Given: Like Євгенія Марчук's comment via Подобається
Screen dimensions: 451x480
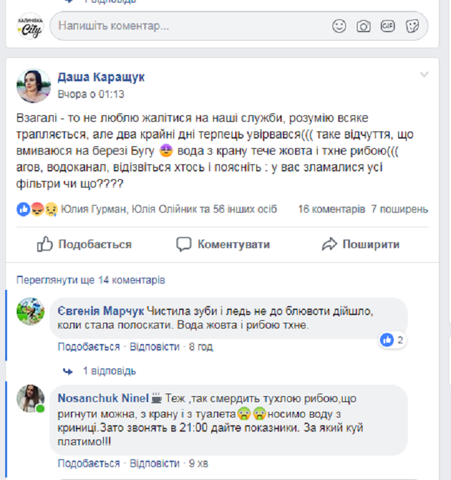Looking at the screenshot, I should point(89,347).
